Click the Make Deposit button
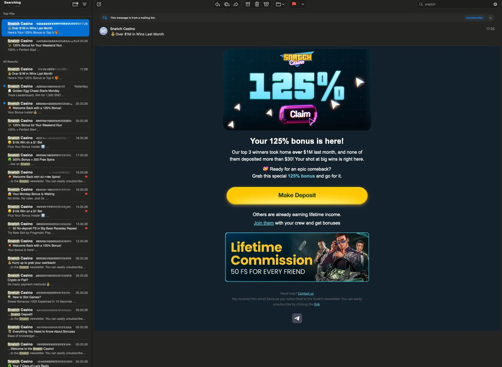The image size is (502, 367). (297, 195)
